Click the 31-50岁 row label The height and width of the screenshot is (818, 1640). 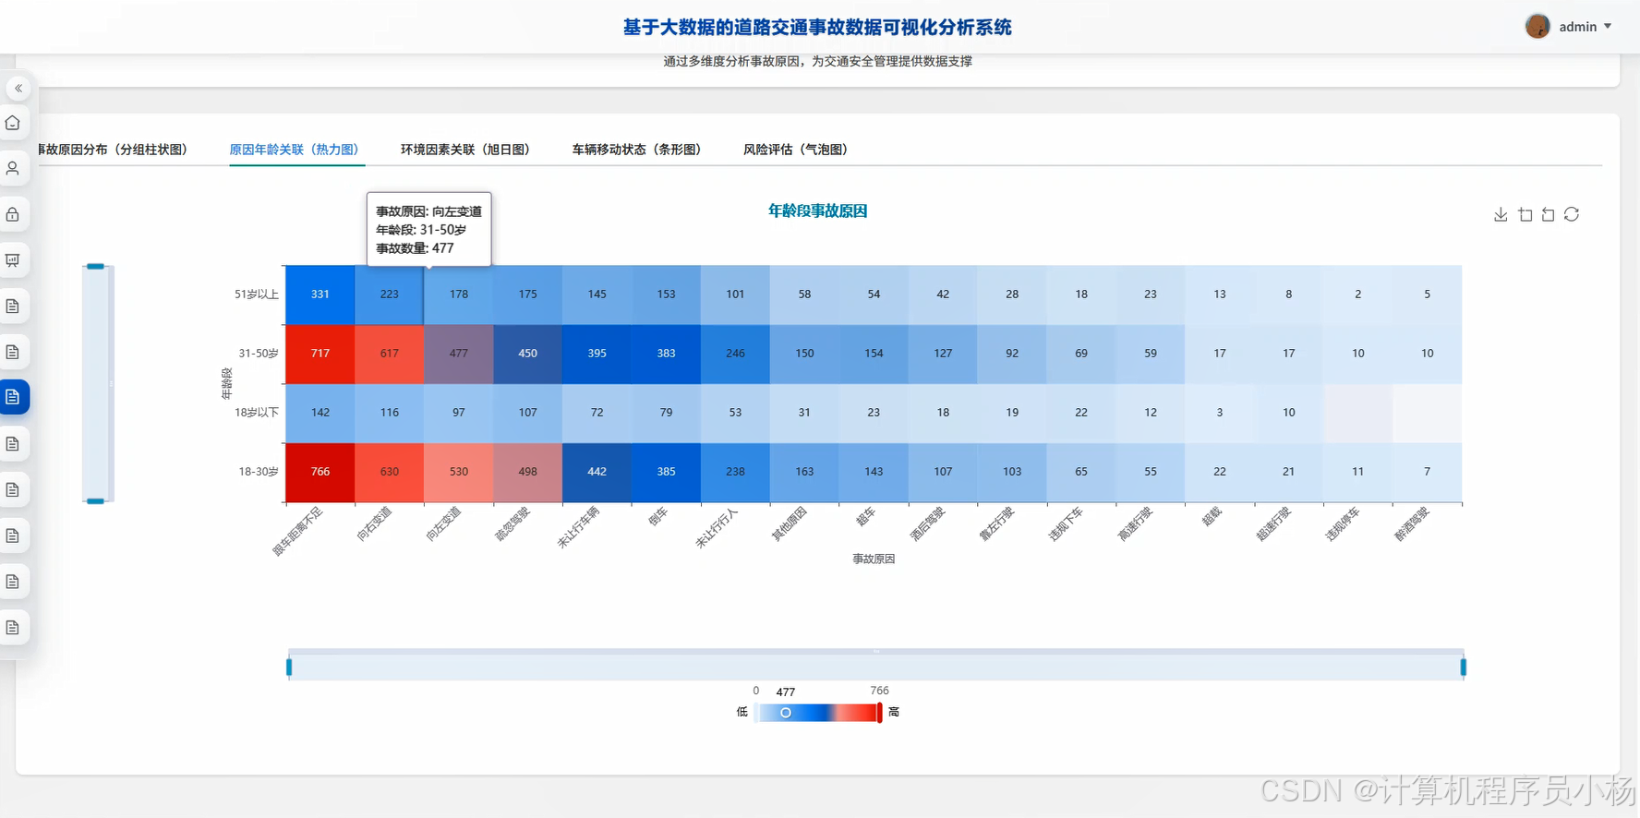coord(259,354)
